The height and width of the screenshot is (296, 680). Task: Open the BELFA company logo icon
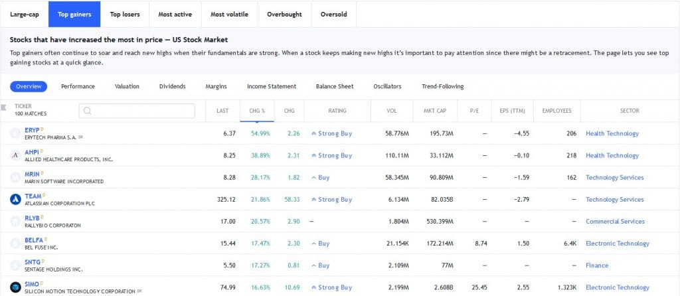click(x=16, y=244)
